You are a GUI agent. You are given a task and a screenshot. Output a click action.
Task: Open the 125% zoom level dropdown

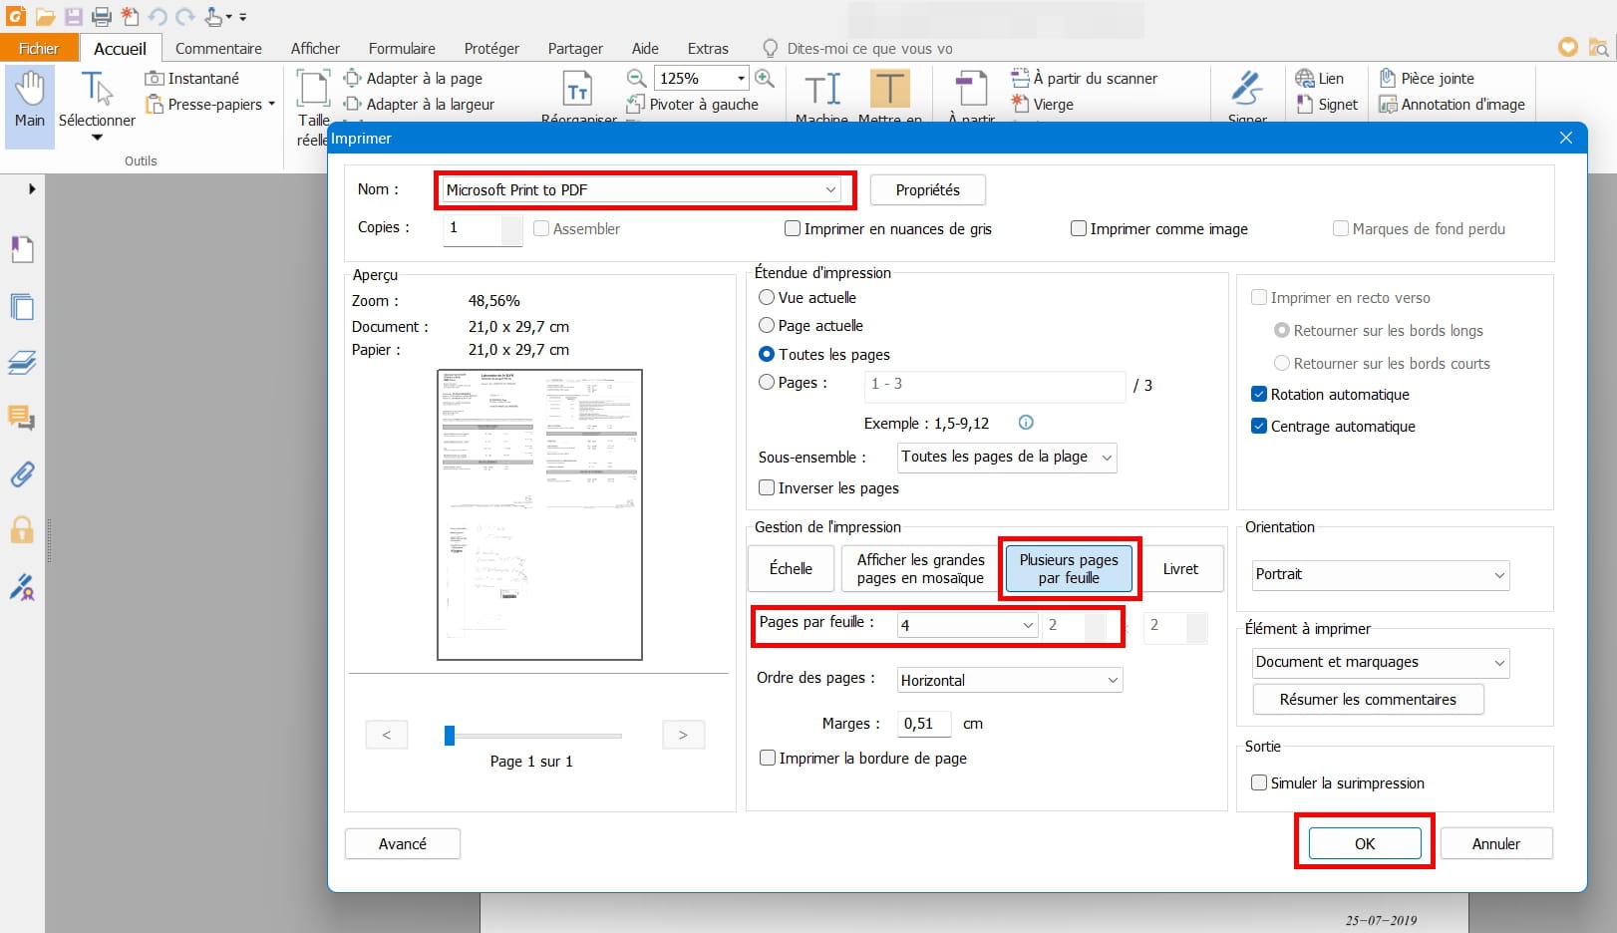pos(741,78)
